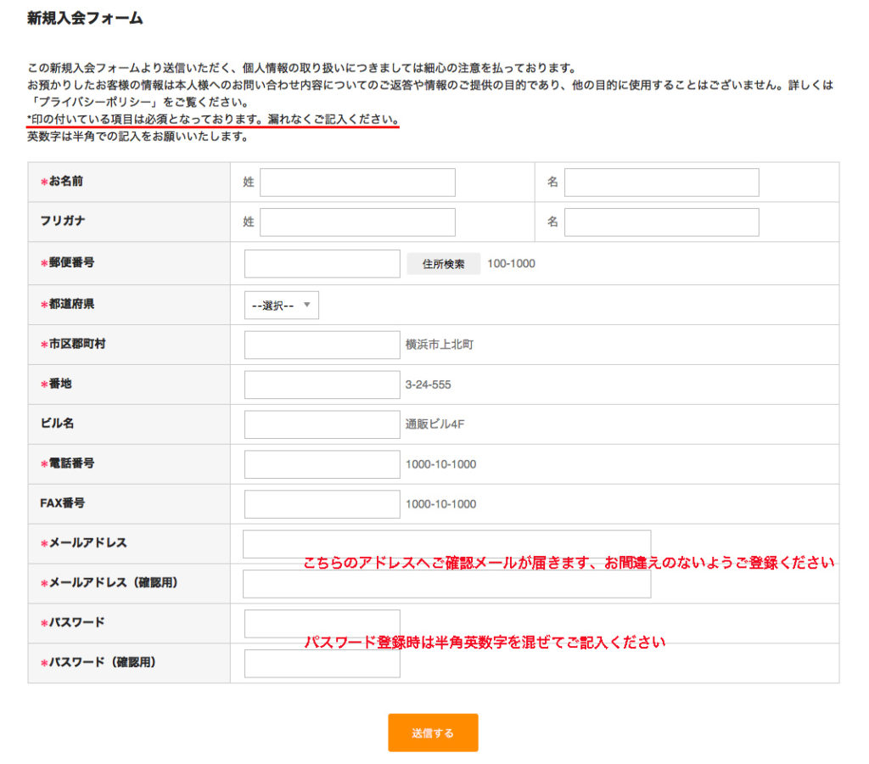Click the パスワード password field

point(322,623)
